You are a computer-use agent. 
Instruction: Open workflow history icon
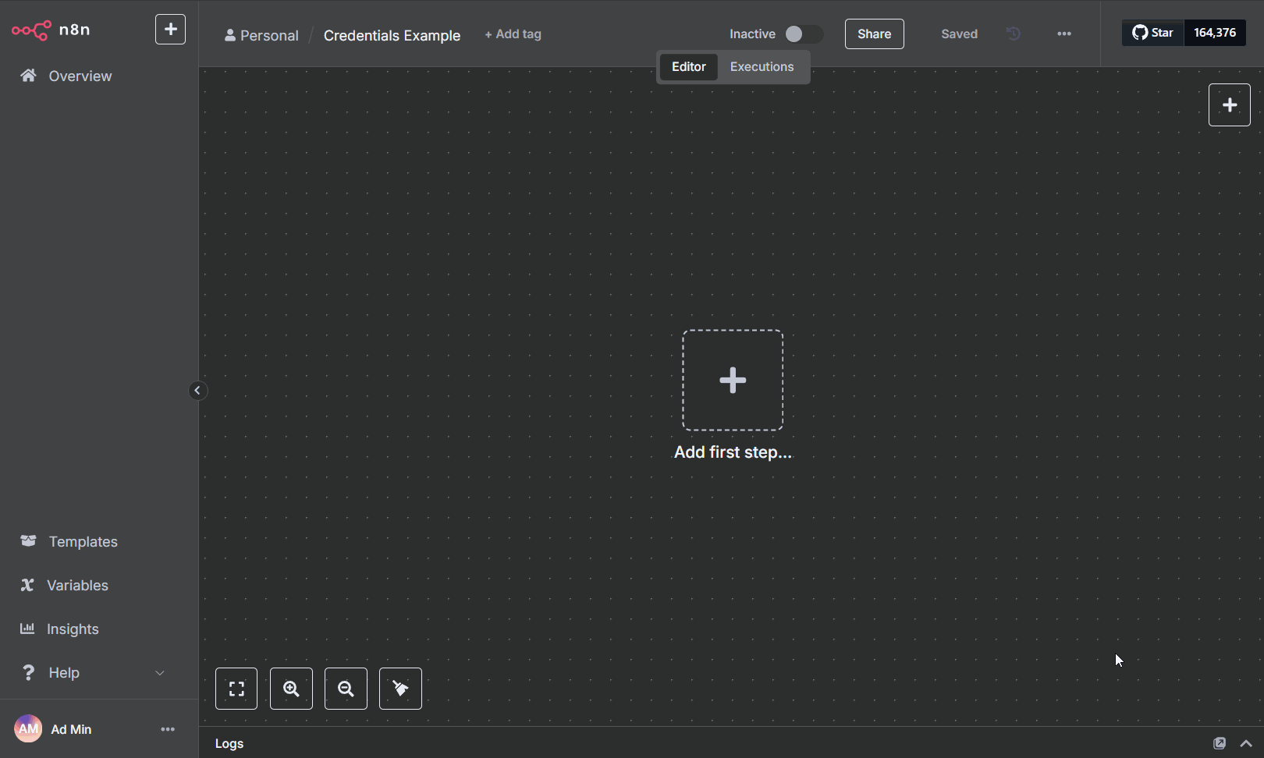point(1013,34)
